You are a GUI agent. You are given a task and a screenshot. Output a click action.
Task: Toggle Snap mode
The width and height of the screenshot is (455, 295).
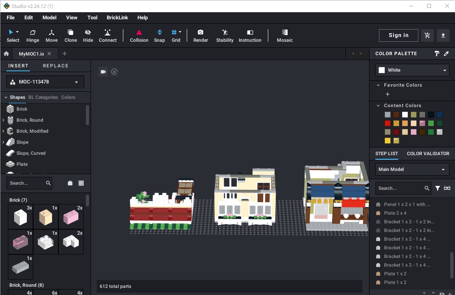[159, 36]
